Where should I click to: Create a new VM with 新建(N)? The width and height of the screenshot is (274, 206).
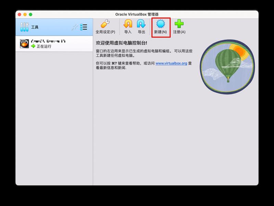coord(160,27)
